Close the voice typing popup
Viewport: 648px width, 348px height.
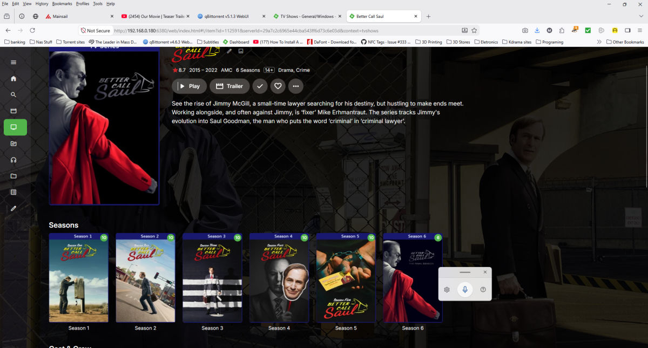pos(485,272)
